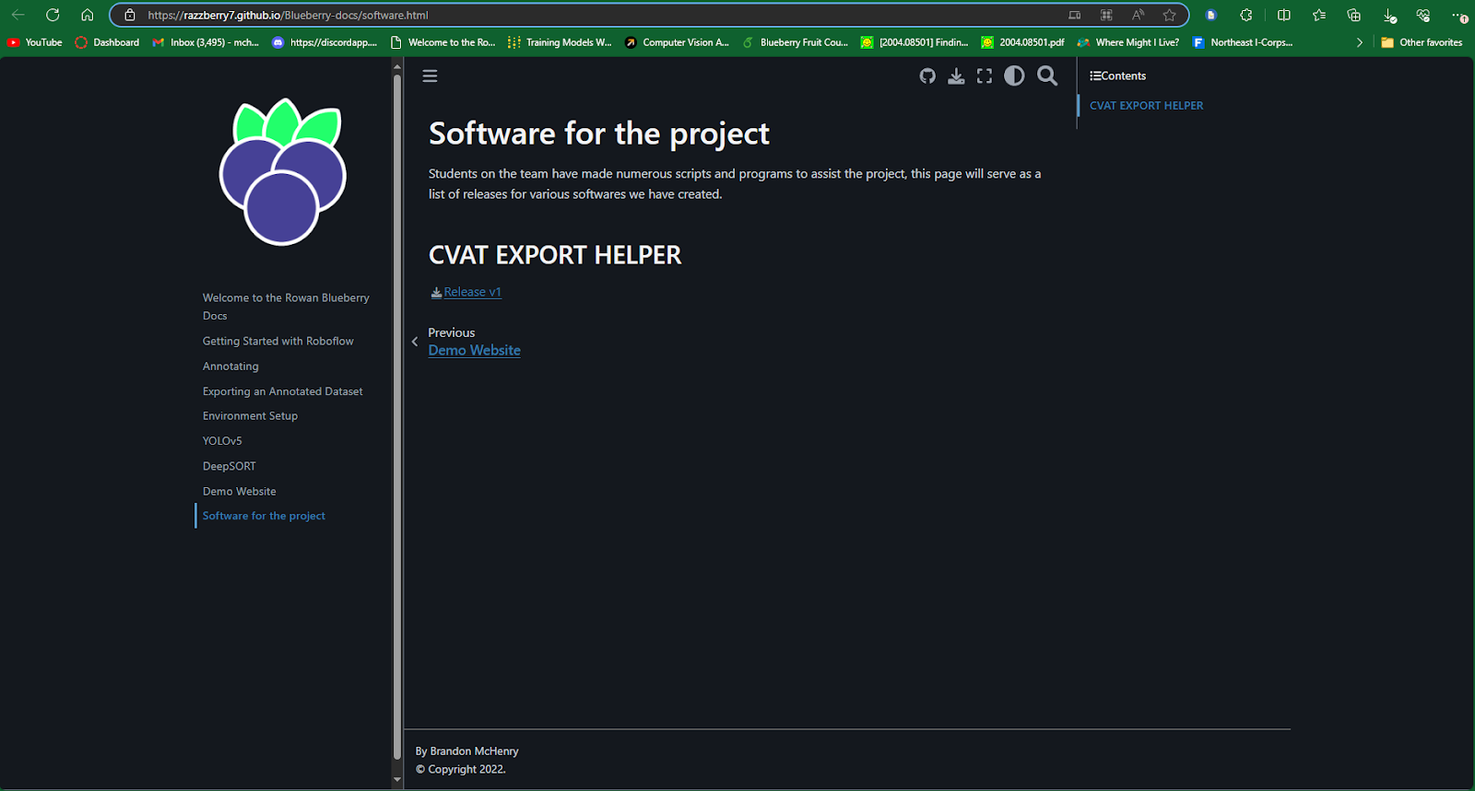Viewport: 1475px width, 791px height.
Task: Open the split screen icon
Action: [1284, 15]
